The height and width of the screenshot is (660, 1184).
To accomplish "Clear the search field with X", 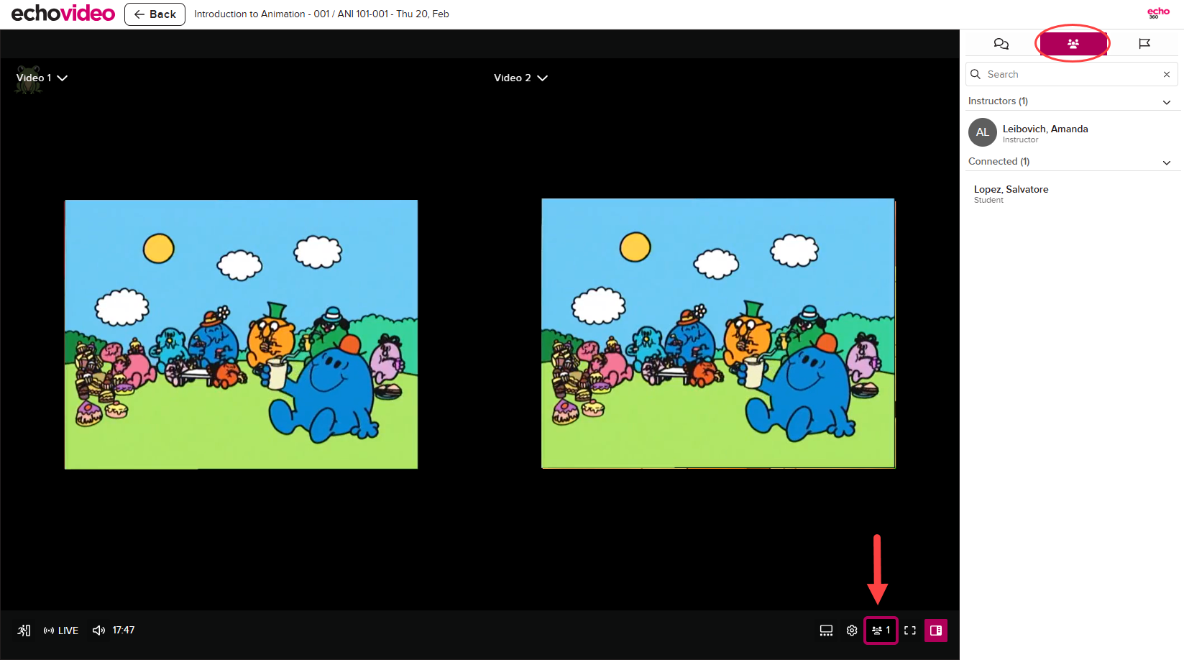I will [x=1166, y=74].
